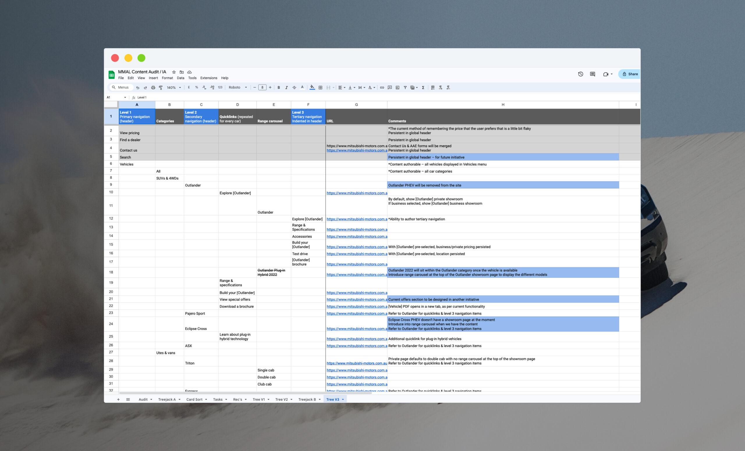Screen dimensions: 745x451
Task: Decrease font size with minus button
Action: 255,87
